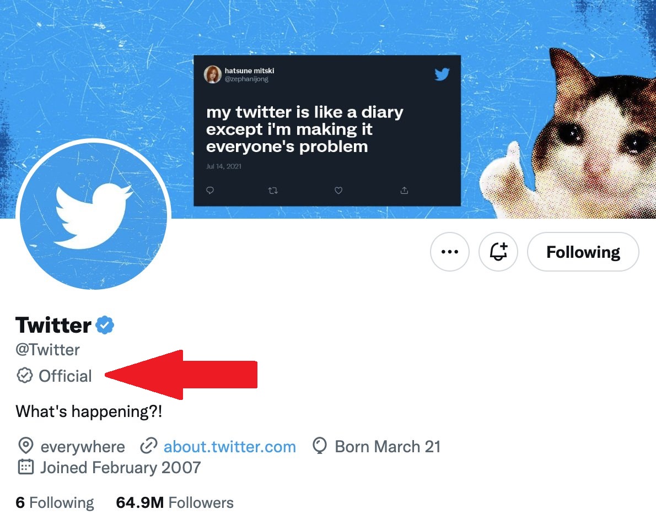Click the share icon in banner tweet
Viewport: 656px width, 520px height.
pyautogui.click(x=404, y=191)
